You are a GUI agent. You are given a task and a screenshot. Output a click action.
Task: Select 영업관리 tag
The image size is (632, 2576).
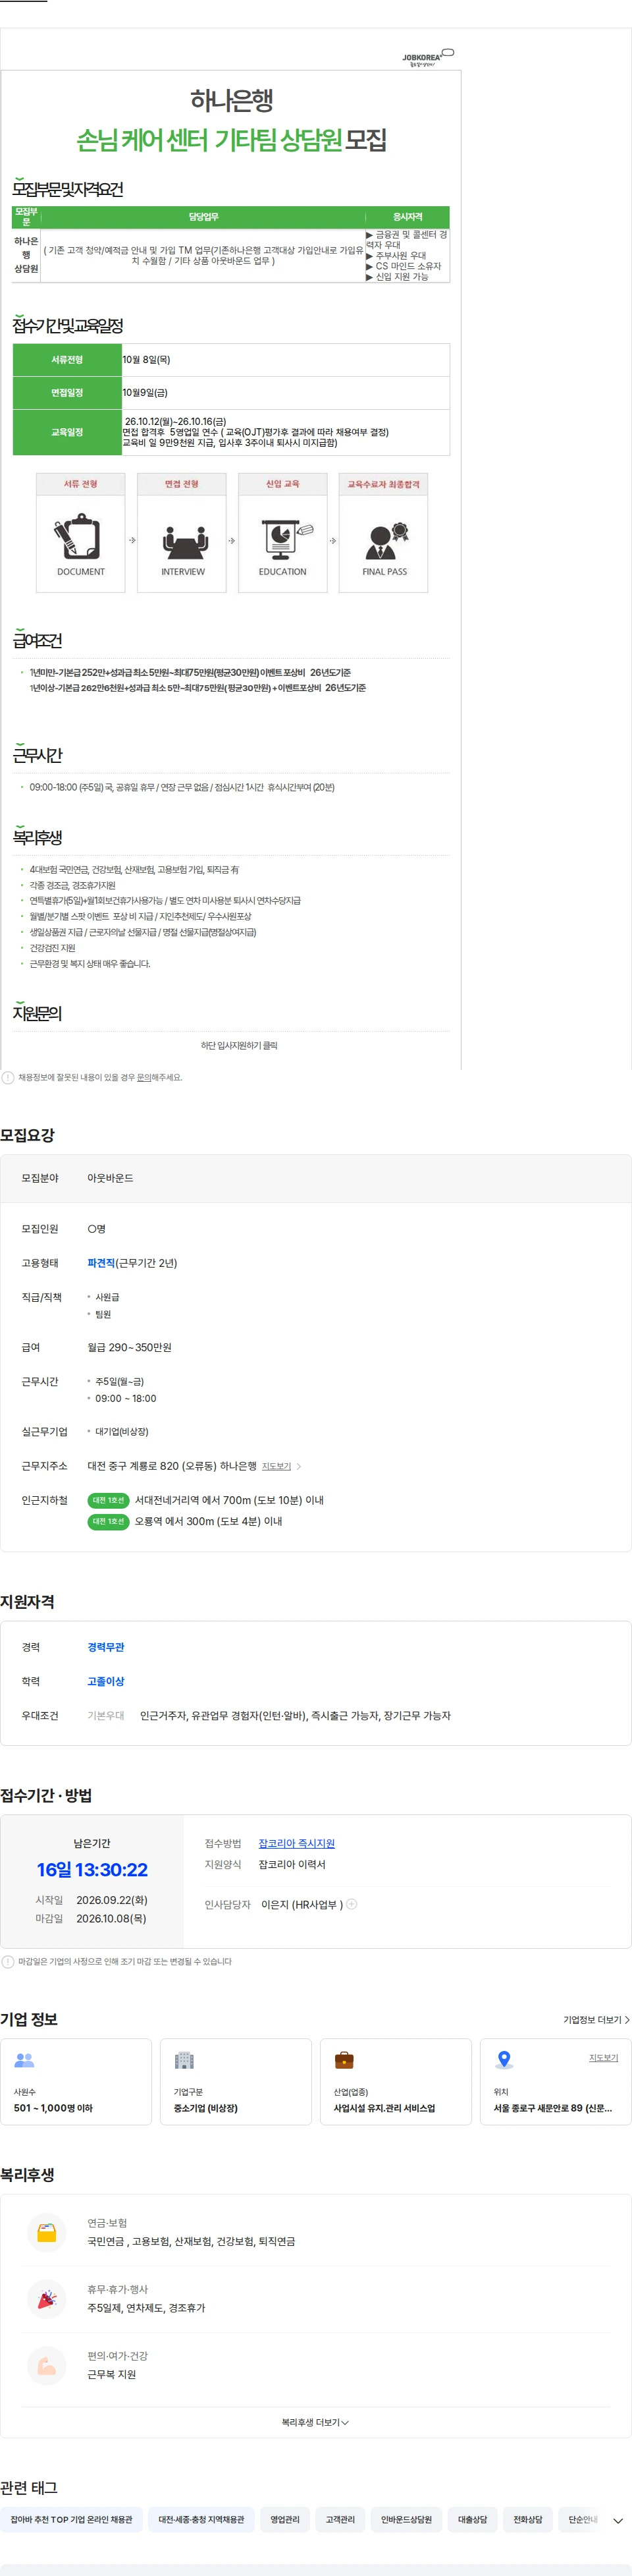(x=285, y=2519)
